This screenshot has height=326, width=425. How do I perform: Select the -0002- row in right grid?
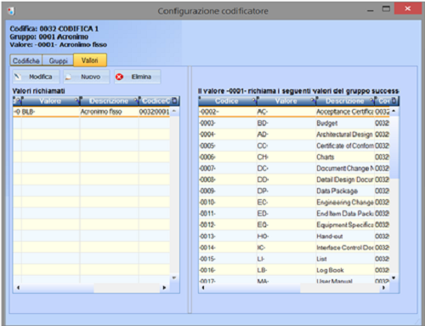294,112
